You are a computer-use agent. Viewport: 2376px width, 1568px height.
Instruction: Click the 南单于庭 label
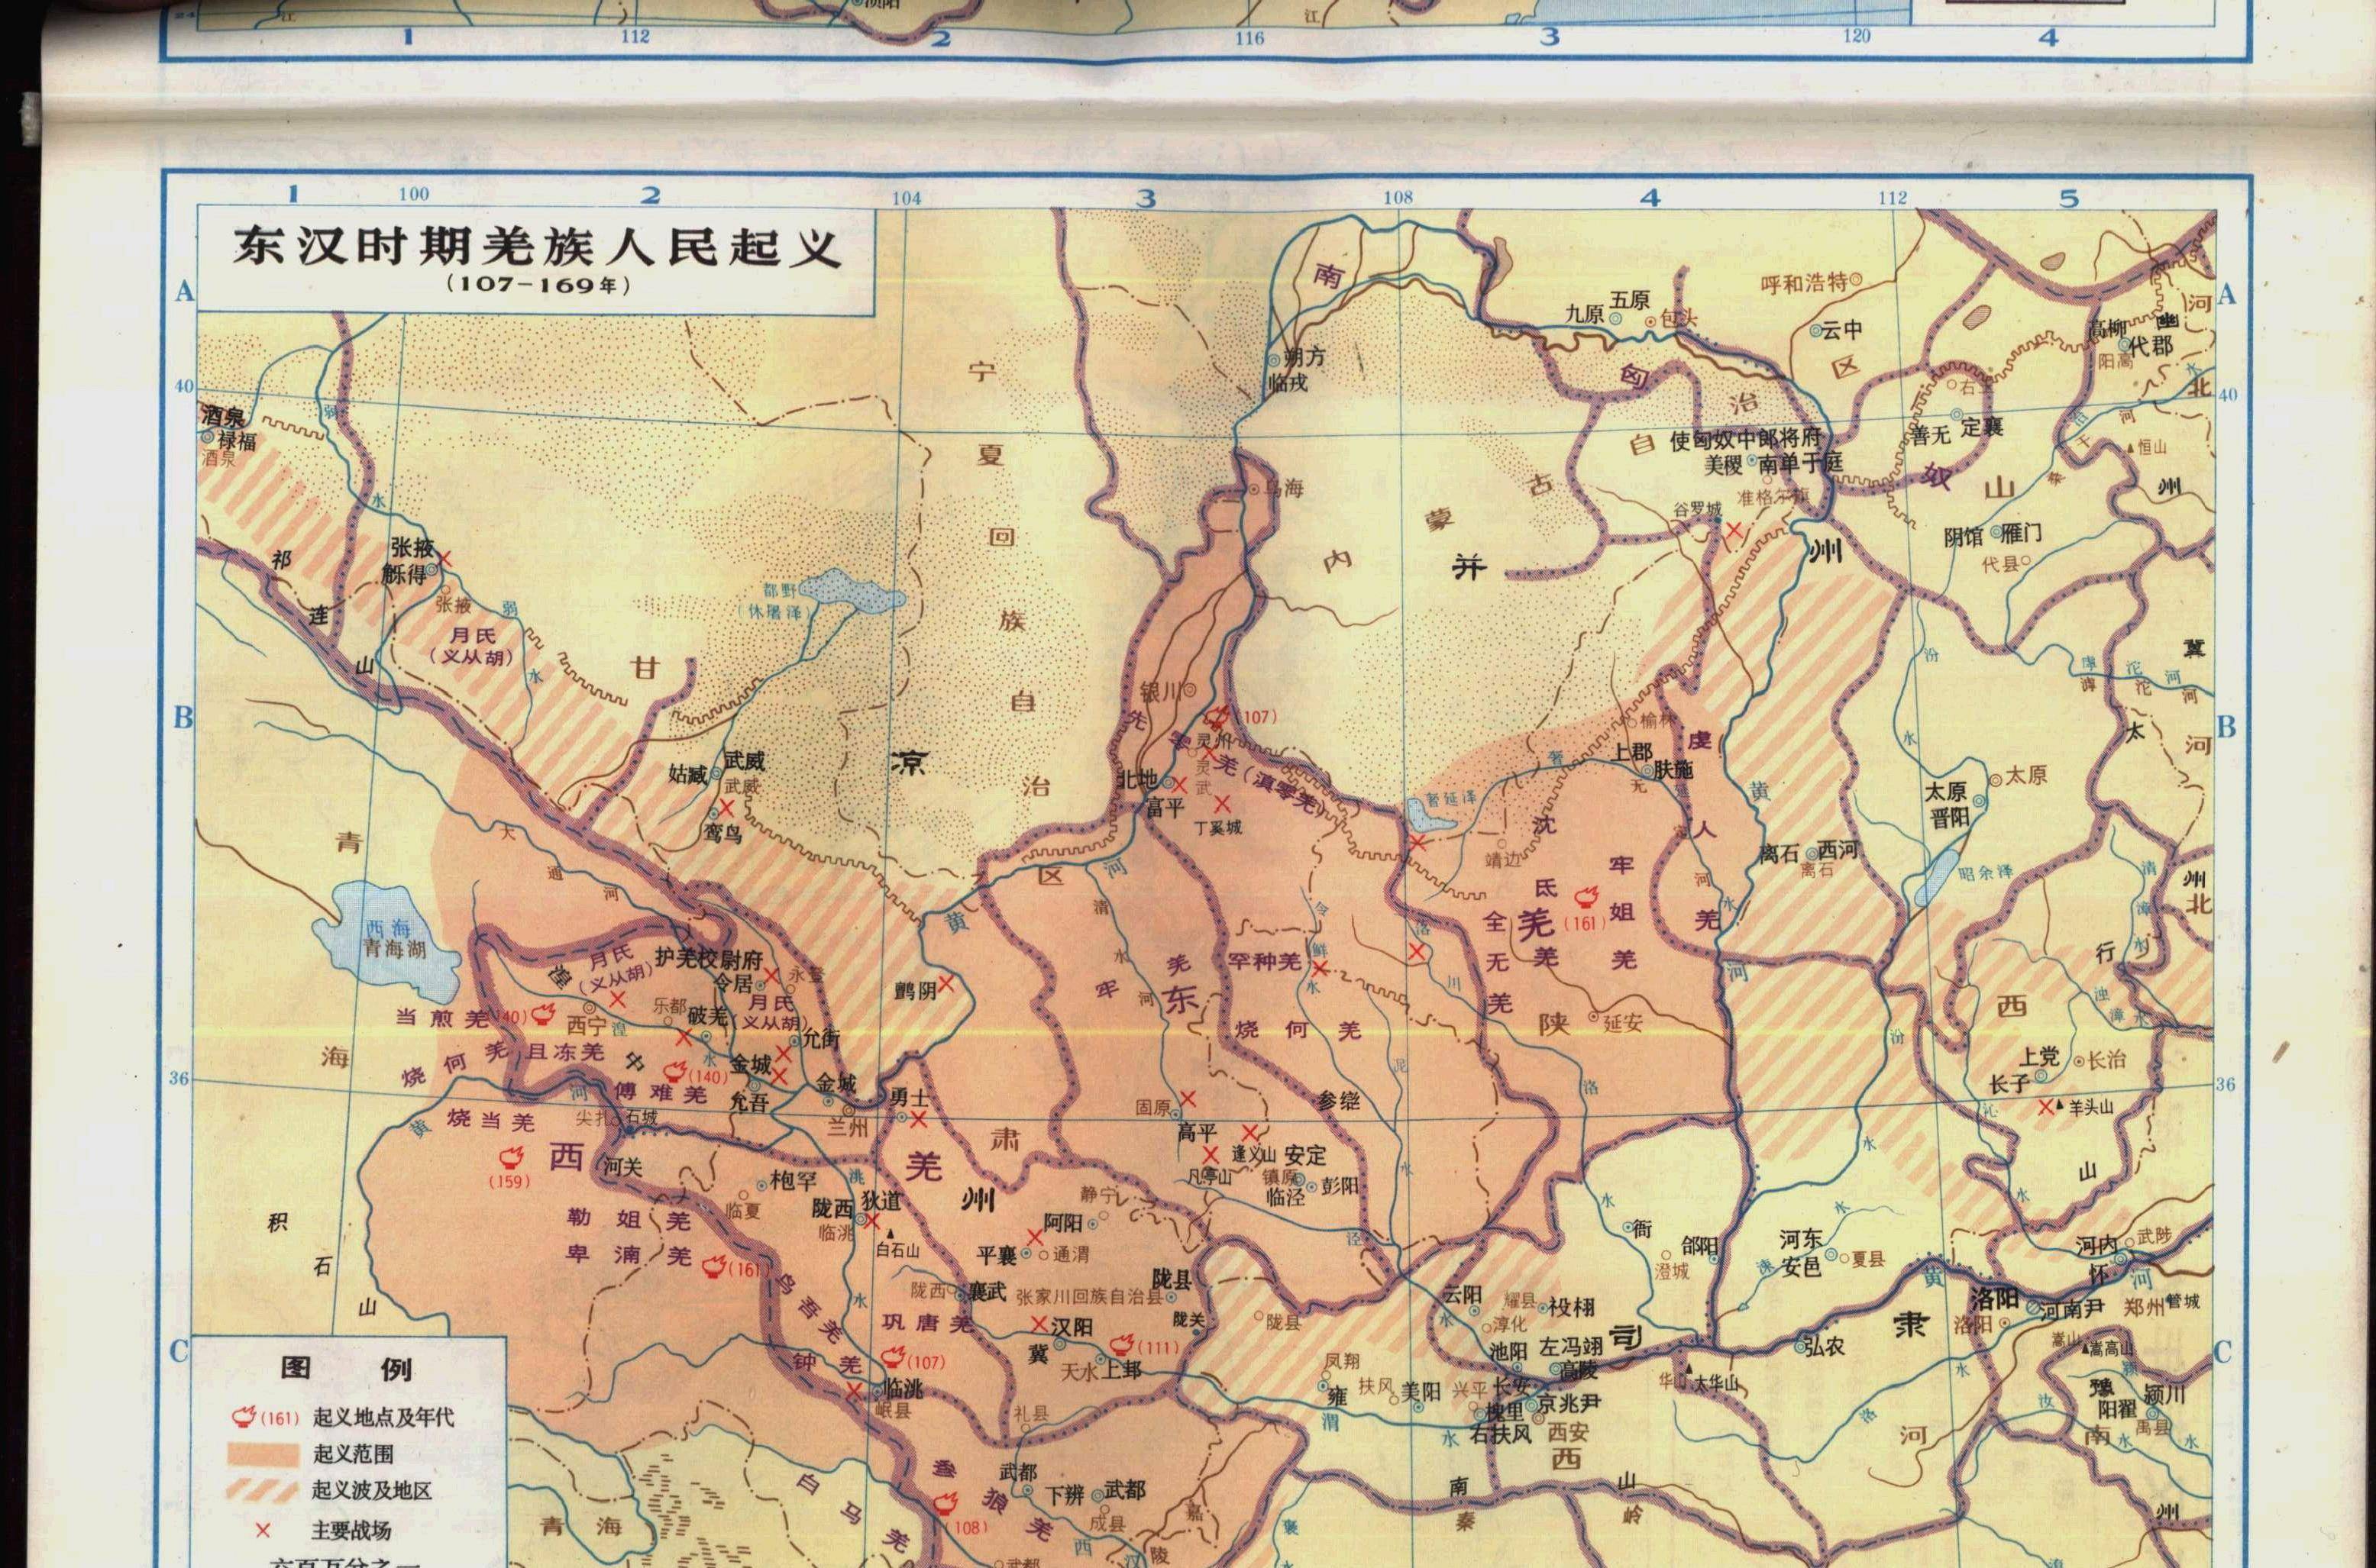(1801, 463)
